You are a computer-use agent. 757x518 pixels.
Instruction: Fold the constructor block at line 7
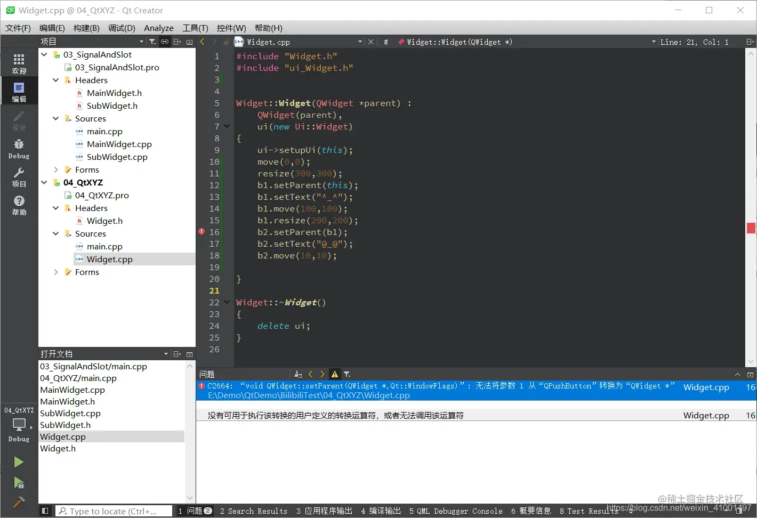coord(227,126)
